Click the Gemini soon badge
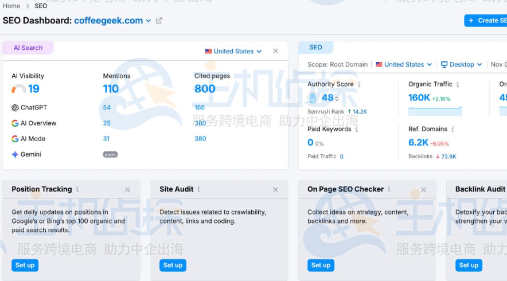Viewport: 507px width, 281px height. click(x=110, y=155)
